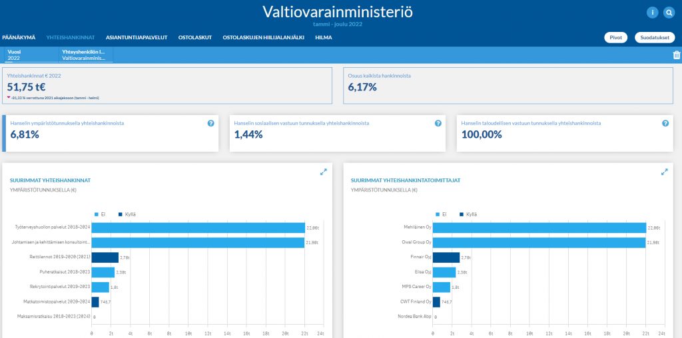Click the Mehiläinen Oy bar in chart
Screen dimensions: 682x338
pyautogui.click(x=539, y=228)
